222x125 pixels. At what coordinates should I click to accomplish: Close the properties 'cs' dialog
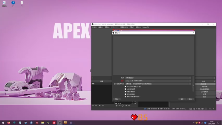coord(193,33)
